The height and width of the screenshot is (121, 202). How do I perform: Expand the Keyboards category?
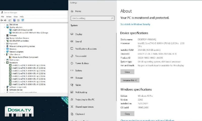pos(5,43)
